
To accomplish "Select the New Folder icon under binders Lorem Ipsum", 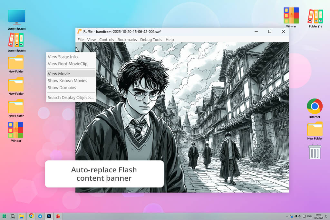I will coord(16,64).
